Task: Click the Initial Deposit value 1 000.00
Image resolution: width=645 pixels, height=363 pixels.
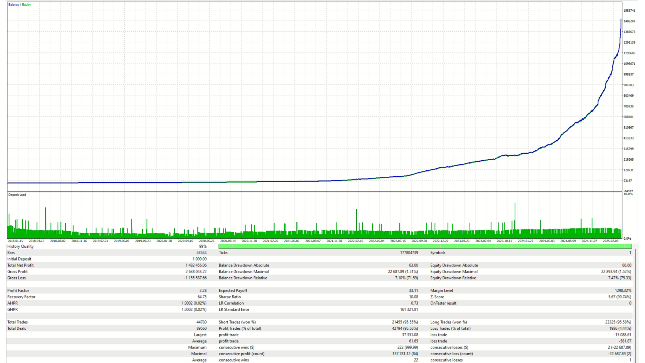Action: point(200,259)
